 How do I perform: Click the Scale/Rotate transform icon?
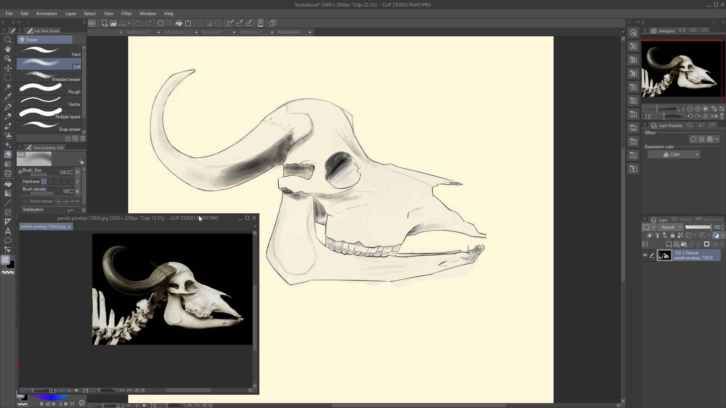pyautogui.click(x=188, y=23)
